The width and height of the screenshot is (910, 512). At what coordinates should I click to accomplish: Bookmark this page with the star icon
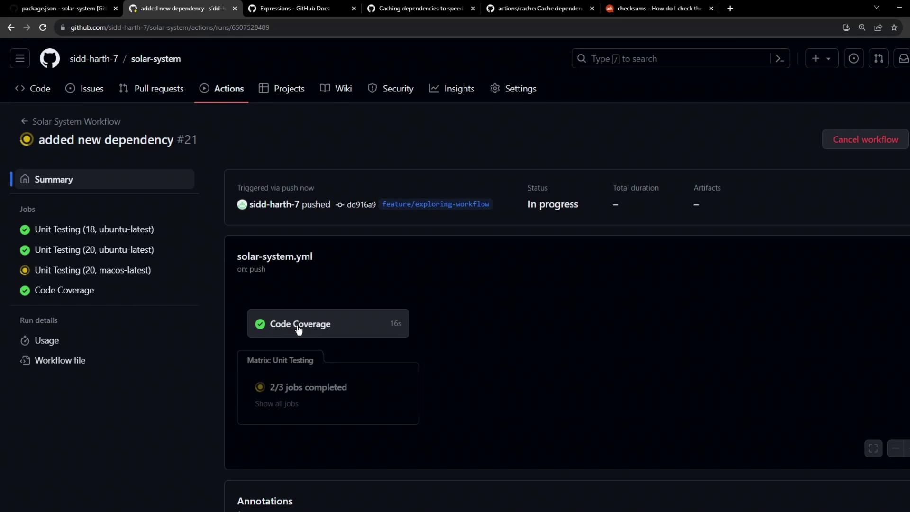(894, 27)
